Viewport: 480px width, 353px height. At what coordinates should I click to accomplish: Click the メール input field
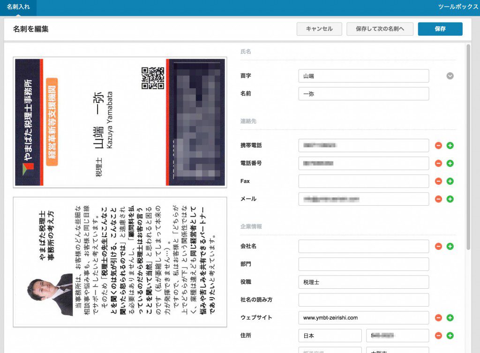tap(364, 199)
